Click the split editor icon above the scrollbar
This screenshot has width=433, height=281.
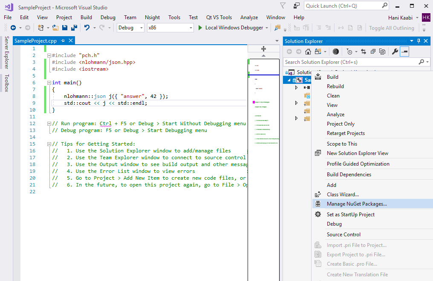coord(263,49)
